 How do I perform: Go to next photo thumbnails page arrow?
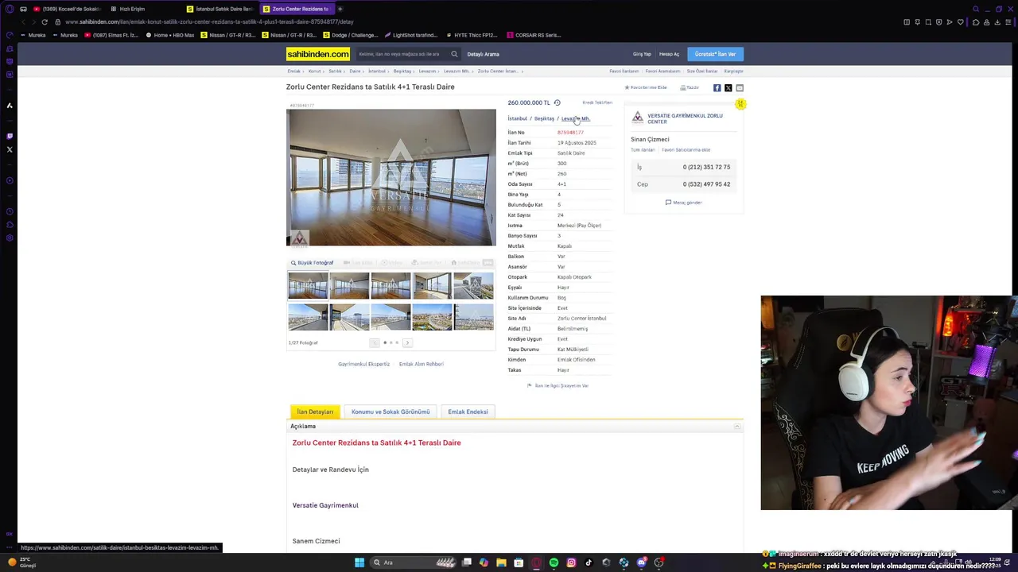[407, 342]
